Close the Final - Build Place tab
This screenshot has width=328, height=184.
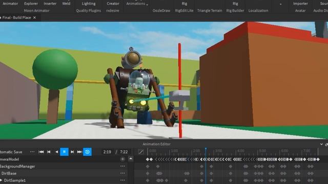[34, 18]
